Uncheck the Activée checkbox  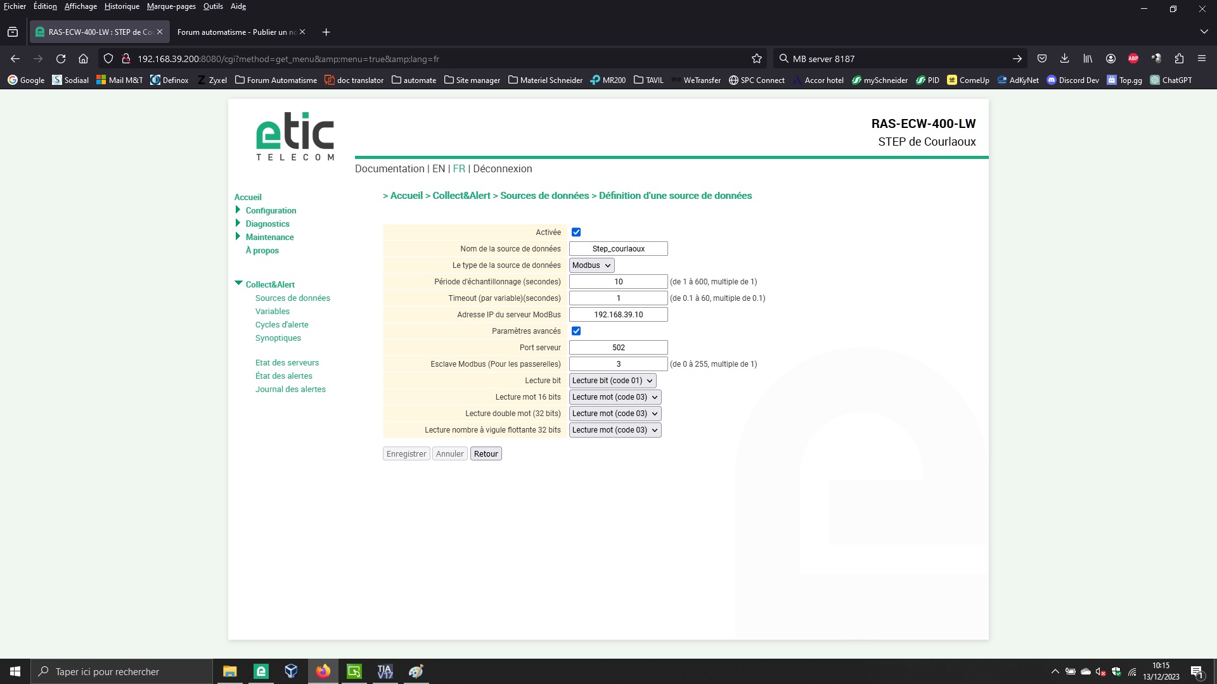tap(576, 232)
